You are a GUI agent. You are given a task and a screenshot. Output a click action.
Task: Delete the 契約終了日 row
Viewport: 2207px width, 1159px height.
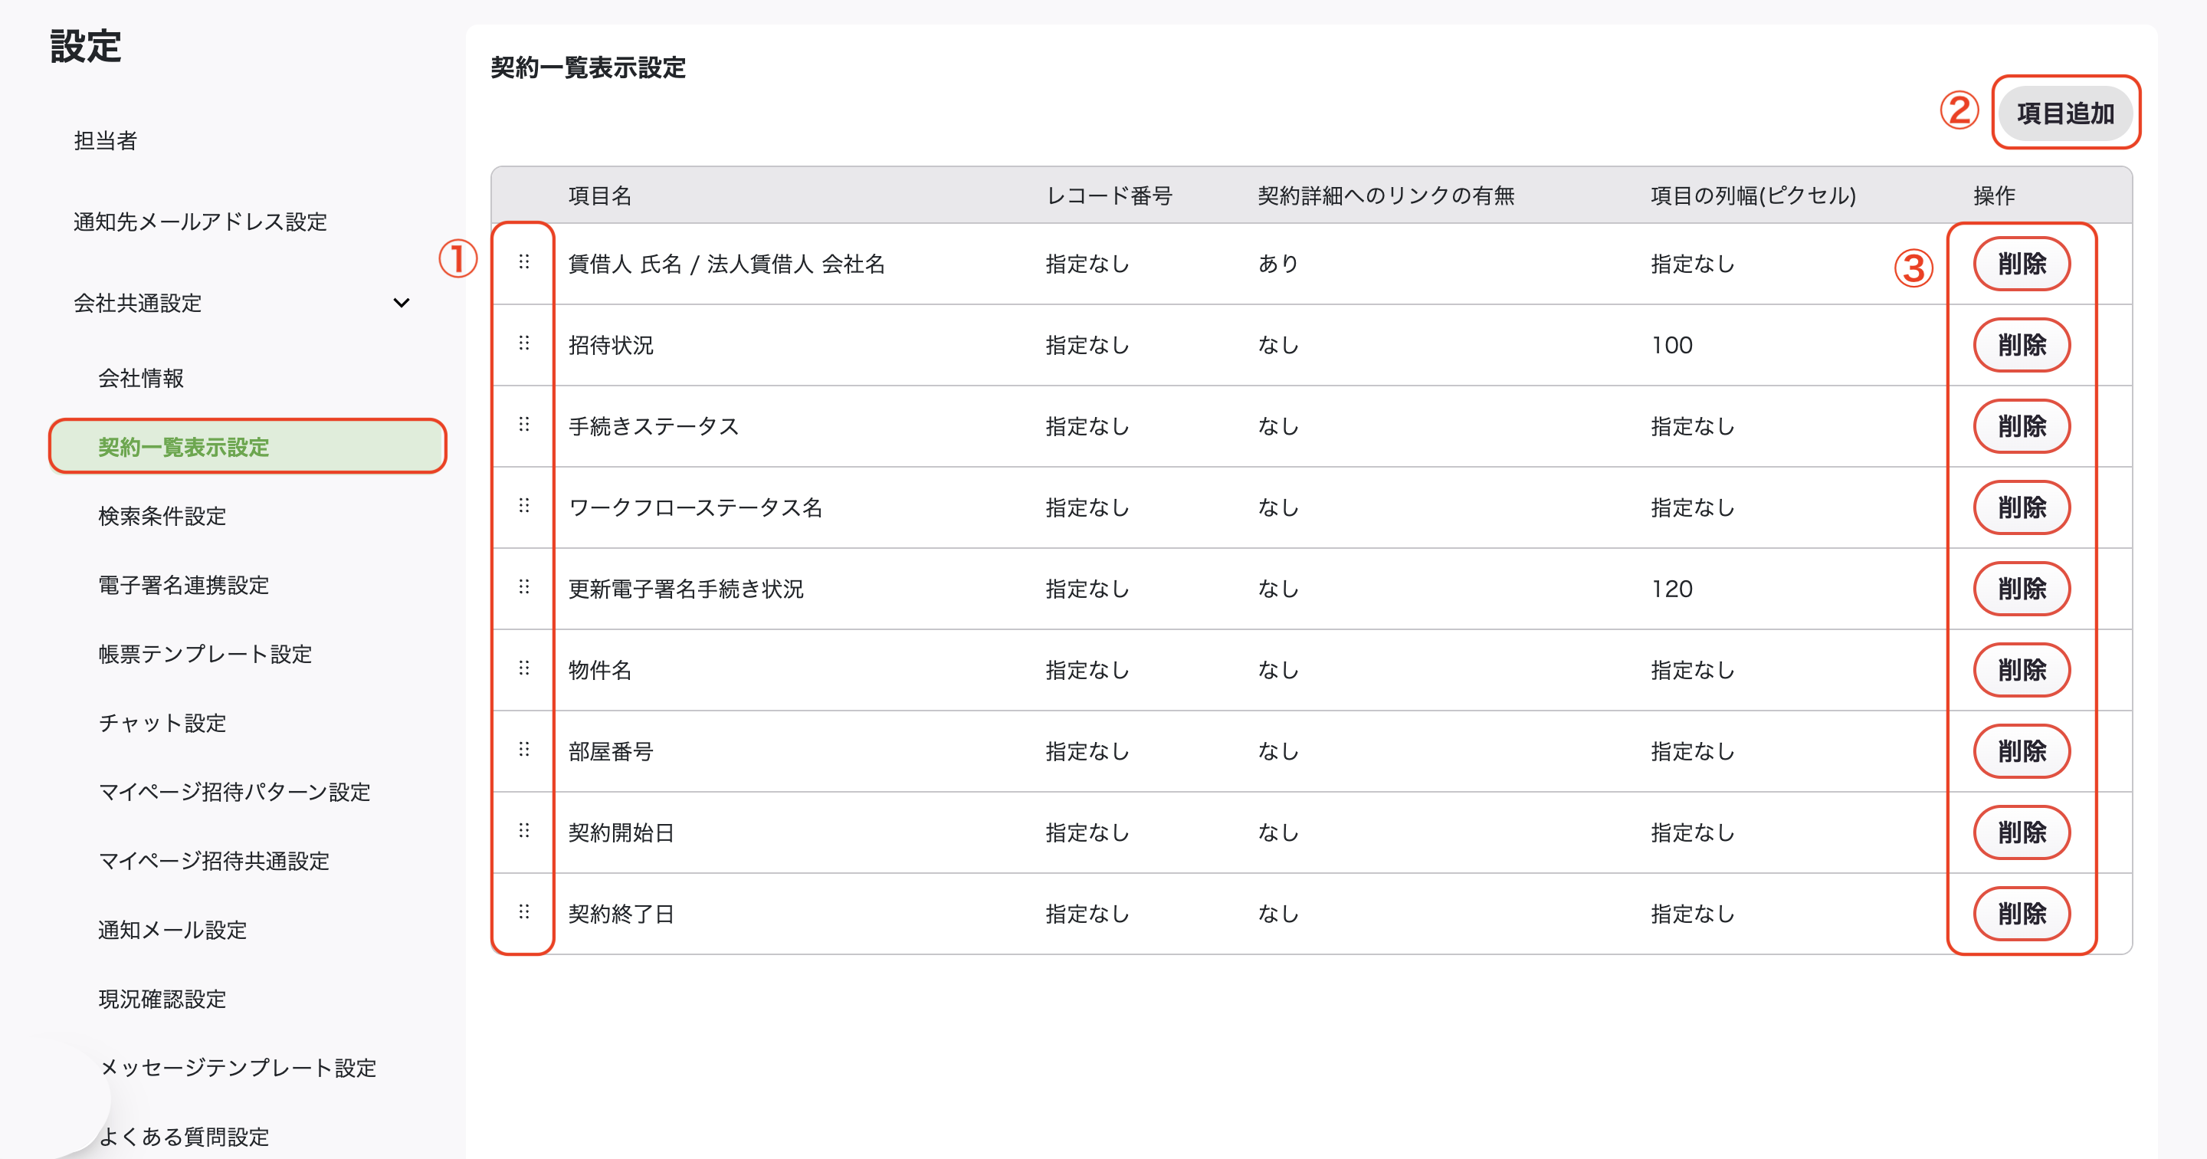(x=2022, y=914)
